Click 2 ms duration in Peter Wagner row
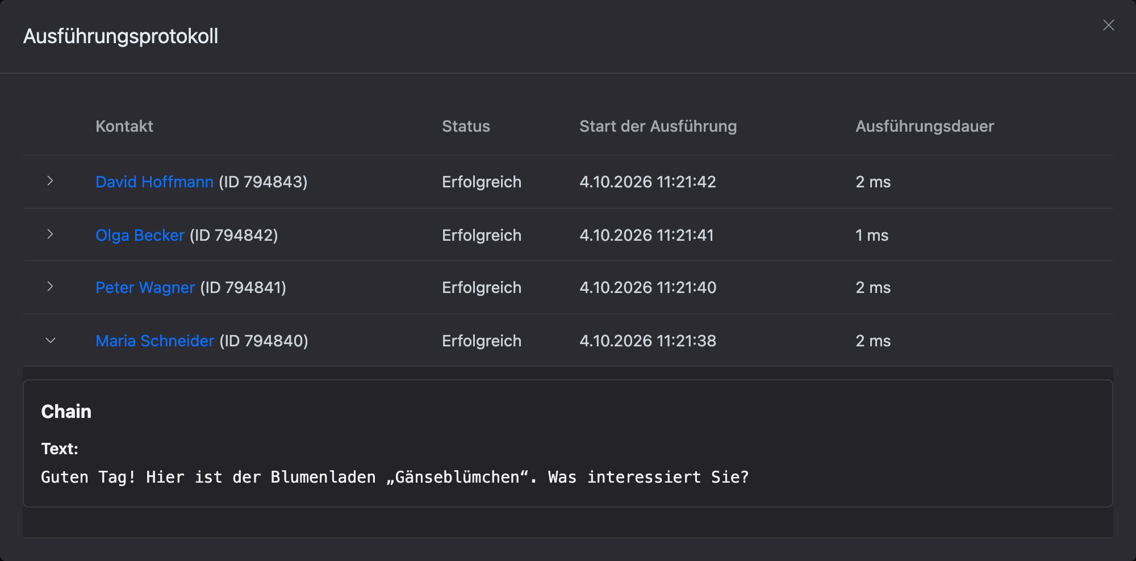 (873, 287)
